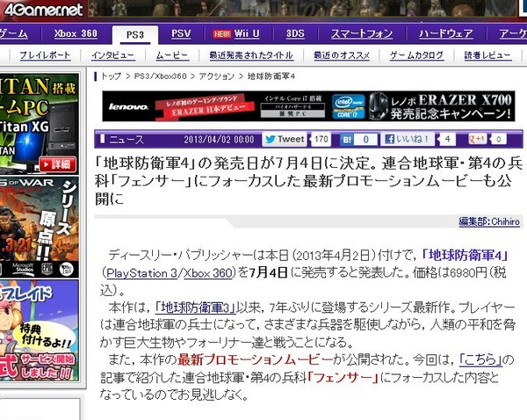Open 最近発売されたタイトル link
Image resolution: width=527 pixels, height=420 pixels.
tap(251, 55)
